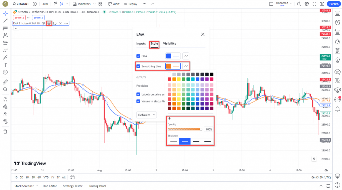Activate the zoom in tool

5,89
